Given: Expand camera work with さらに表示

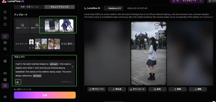Looking at the screenshot, I should [68, 44].
